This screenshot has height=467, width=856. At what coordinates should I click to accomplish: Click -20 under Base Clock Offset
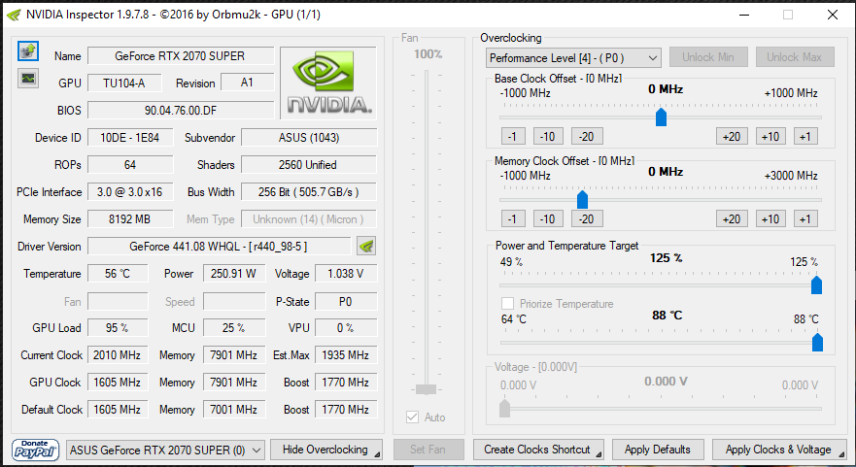coord(587,136)
